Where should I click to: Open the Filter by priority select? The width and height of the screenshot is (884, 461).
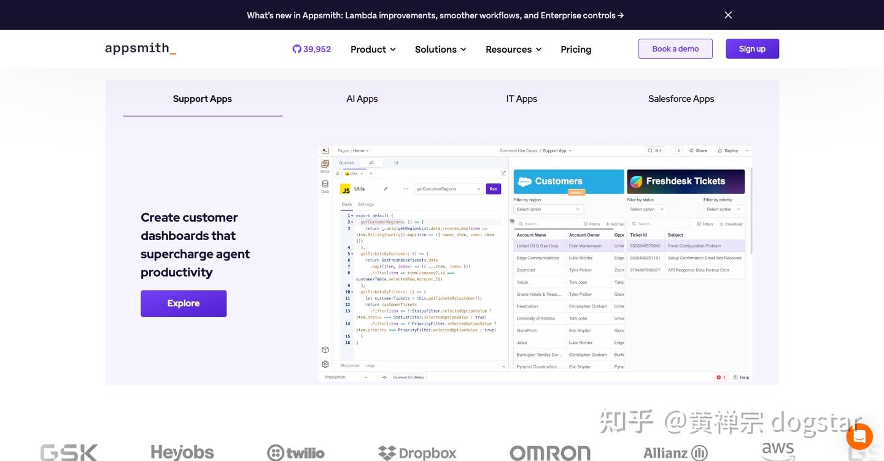click(x=724, y=209)
